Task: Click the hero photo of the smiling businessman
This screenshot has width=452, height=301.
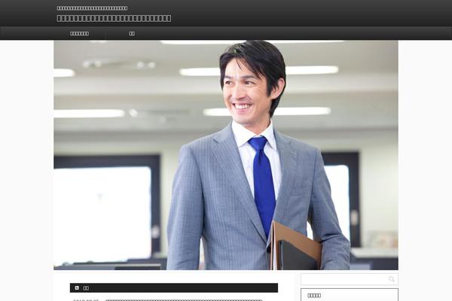Action: coord(226,155)
